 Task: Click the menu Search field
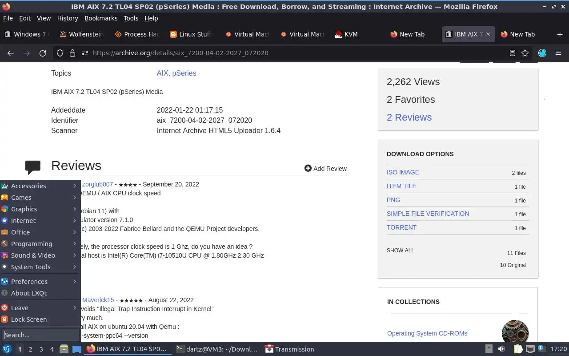[x=40, y=335]
